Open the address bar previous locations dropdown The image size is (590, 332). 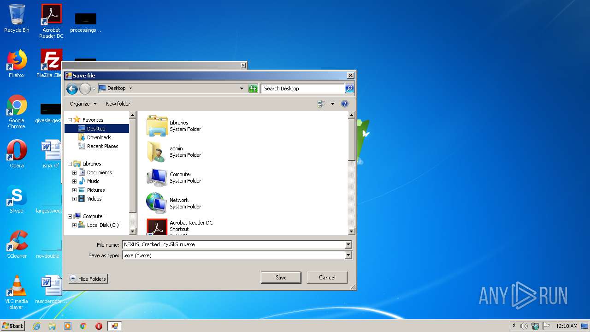(242, 89)
